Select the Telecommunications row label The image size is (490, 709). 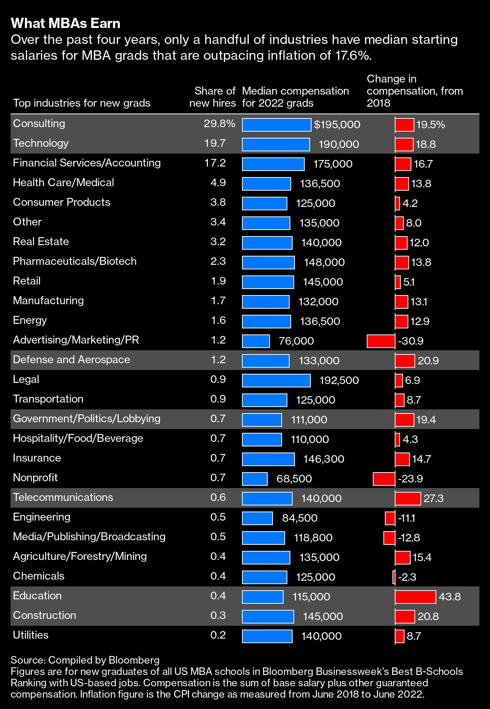click(x=63, y=498)
